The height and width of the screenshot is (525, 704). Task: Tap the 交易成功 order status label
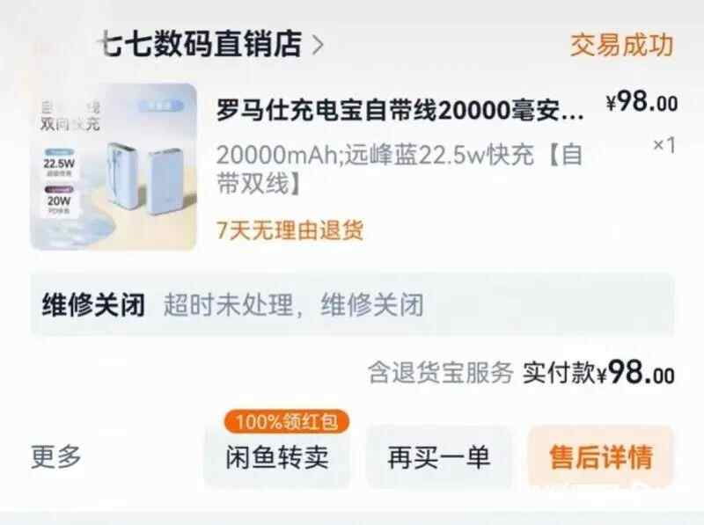(622, 45)
